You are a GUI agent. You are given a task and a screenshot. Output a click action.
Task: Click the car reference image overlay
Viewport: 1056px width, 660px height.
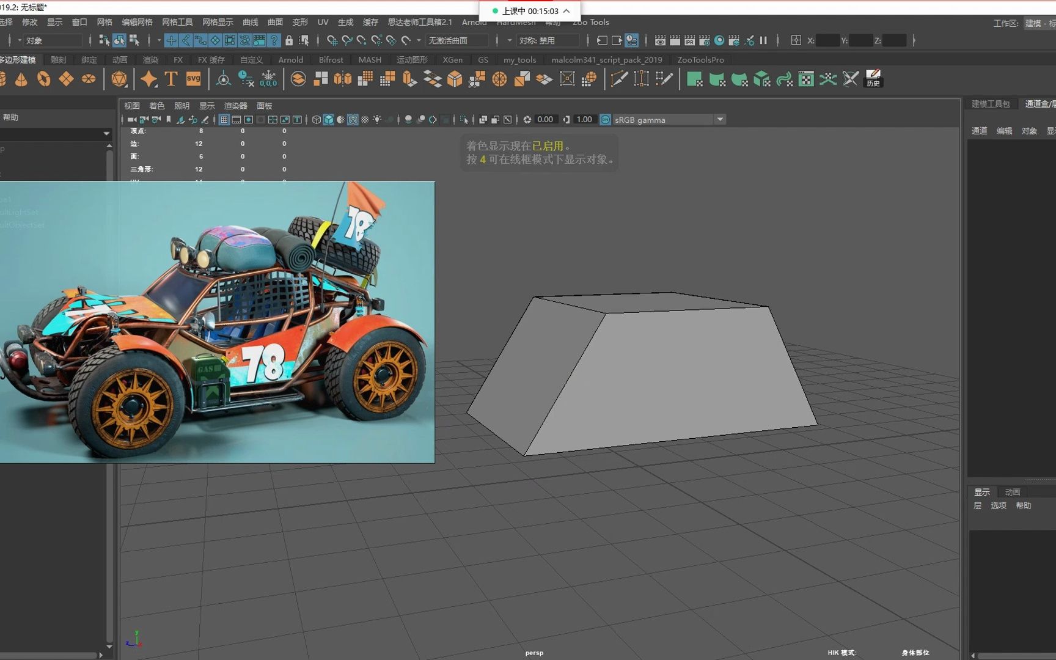[217, 322]
